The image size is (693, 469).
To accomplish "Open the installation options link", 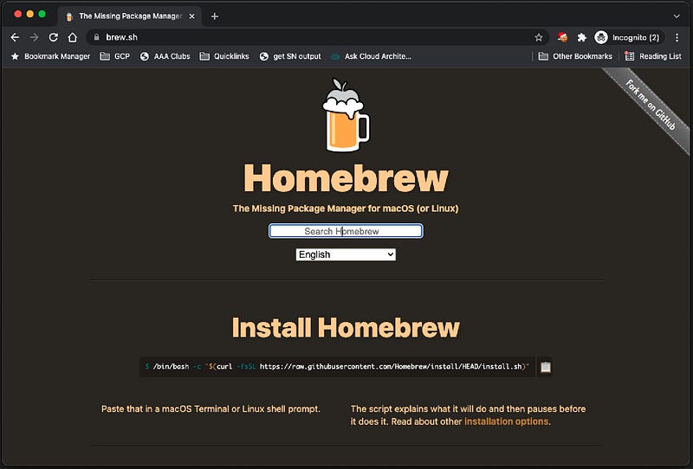I will (506, 421).
